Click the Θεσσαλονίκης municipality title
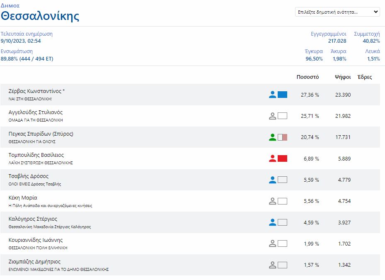 (x=40, y=17)
